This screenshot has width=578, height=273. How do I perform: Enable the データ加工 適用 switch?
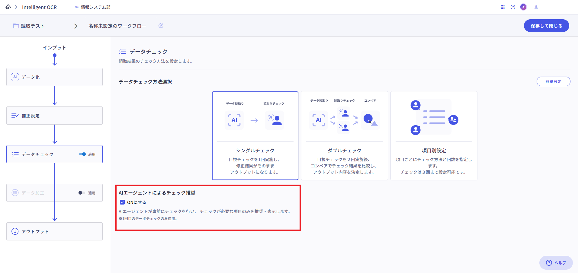point(82,193)
